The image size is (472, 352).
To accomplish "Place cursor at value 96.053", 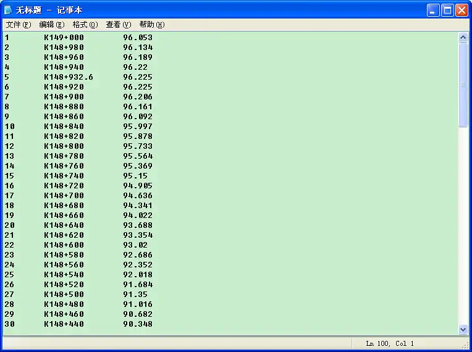I will coord(137,38).
